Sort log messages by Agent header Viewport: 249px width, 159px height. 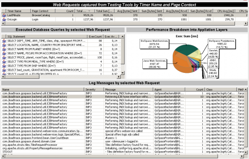point(169,89)
